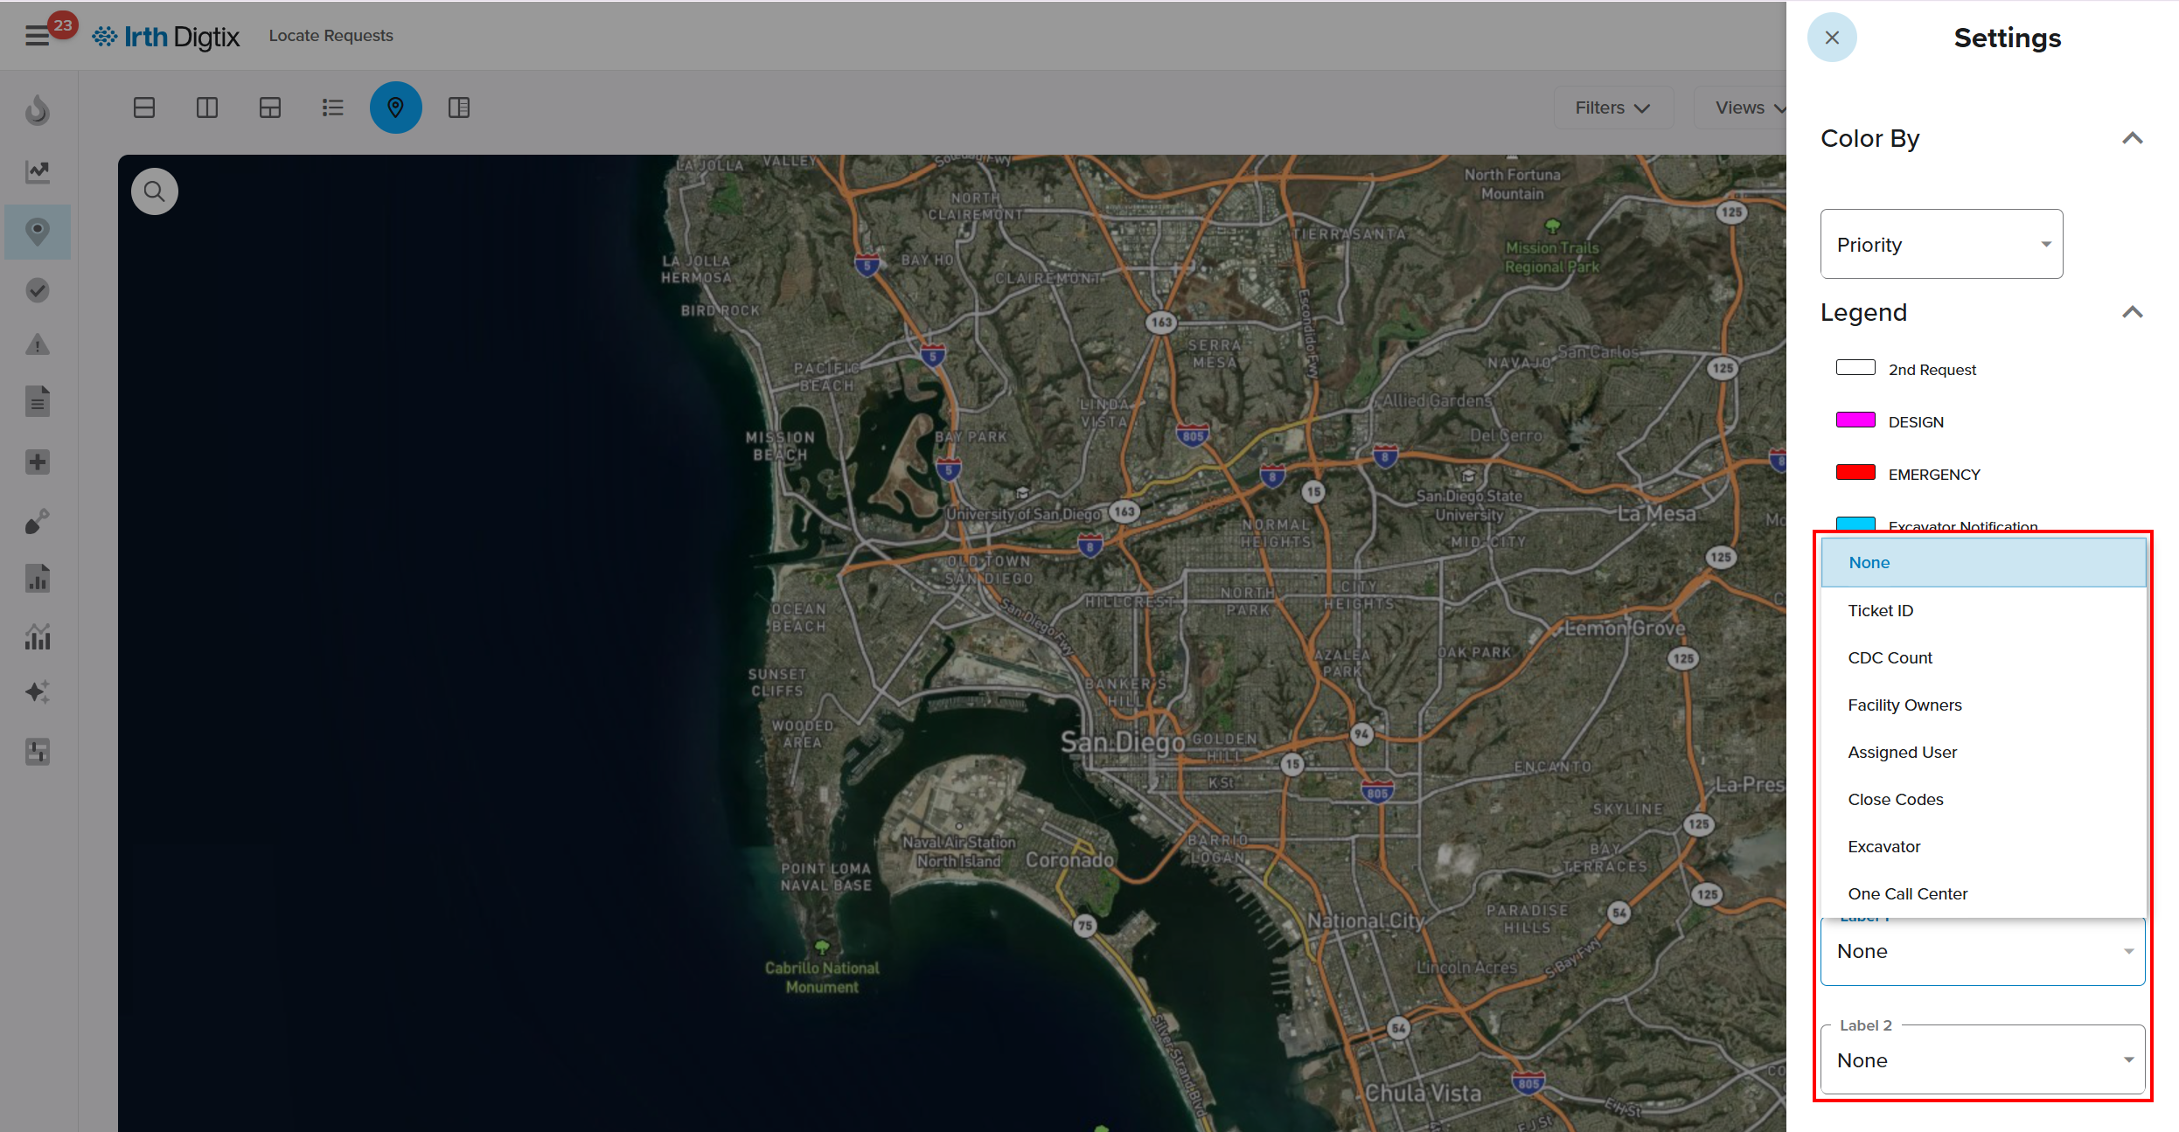Open the flame icon in sidebar
The image size is (2179, 1132).
click(x=37, y=111)
